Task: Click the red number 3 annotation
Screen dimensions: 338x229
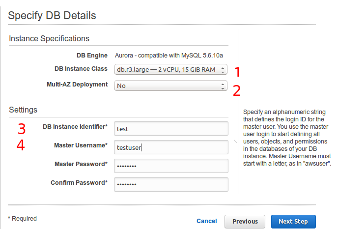Action: coord(22,129)
